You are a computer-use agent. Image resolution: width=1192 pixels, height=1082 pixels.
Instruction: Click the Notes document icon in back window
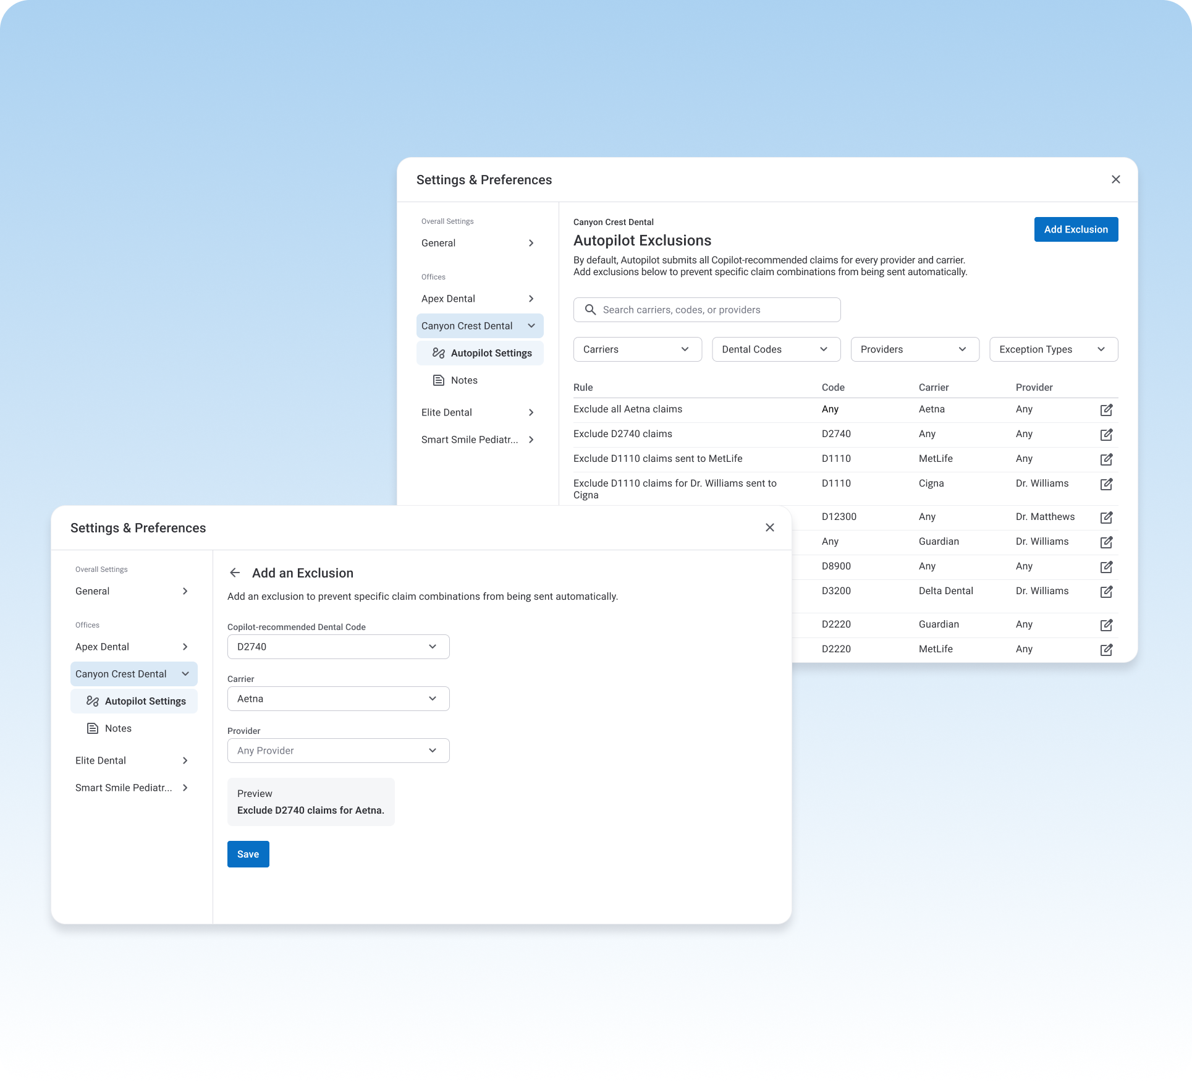[x=439, y=380]
